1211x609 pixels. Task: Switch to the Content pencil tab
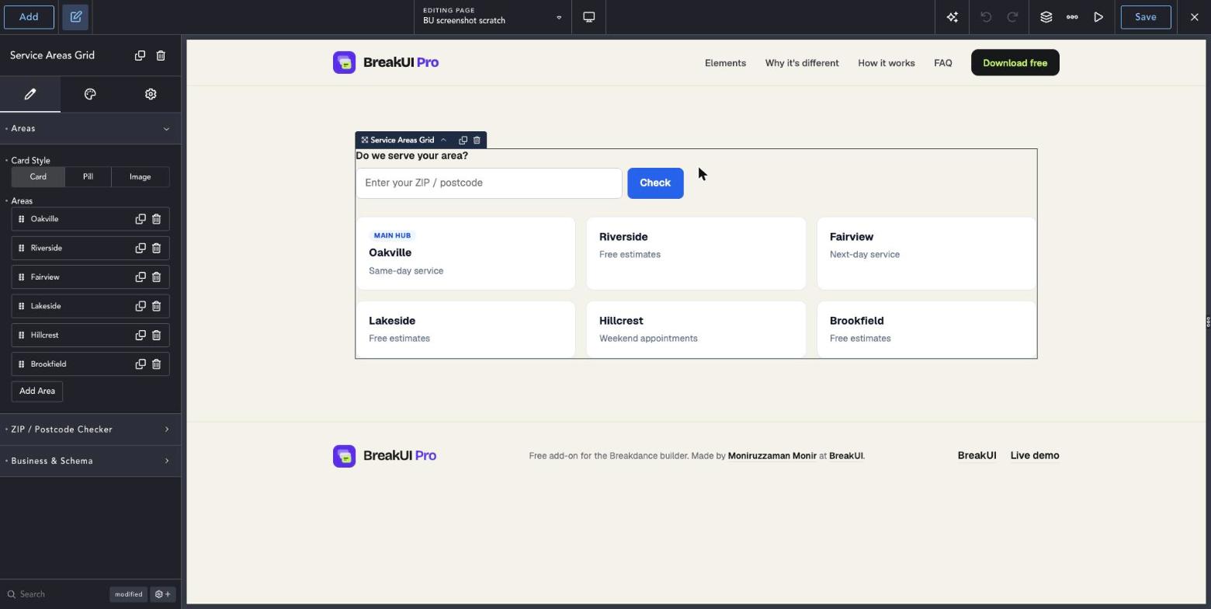coord(30,95)
